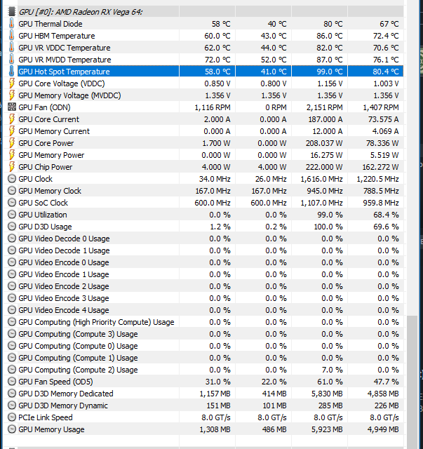This screenshot has width=423, height=449.
Task: Click round icon beside GPU Video Encode 4 Usage
Action: coord(12,310)
